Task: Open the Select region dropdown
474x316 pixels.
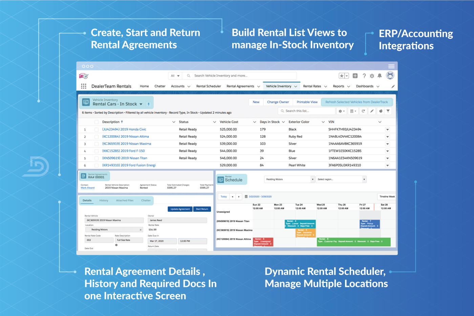Action: pos(364,179)
